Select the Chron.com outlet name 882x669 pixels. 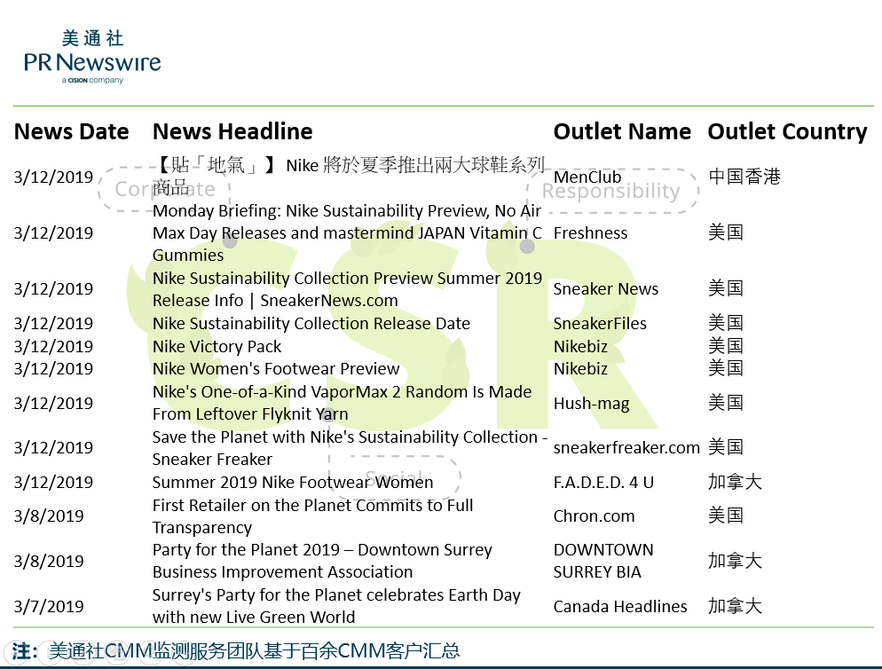(594, 516)
